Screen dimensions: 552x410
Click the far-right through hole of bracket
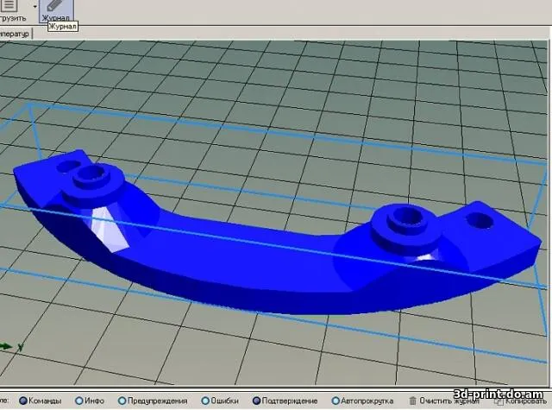[x=475, y=220]
